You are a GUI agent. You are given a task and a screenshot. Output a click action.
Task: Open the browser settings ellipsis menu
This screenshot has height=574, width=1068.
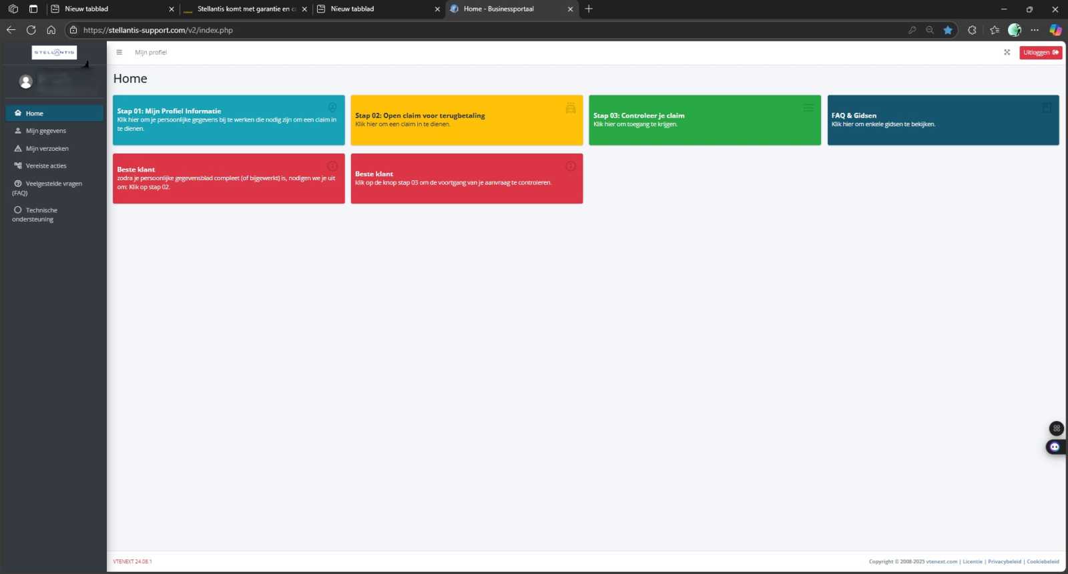[1035, 30]
